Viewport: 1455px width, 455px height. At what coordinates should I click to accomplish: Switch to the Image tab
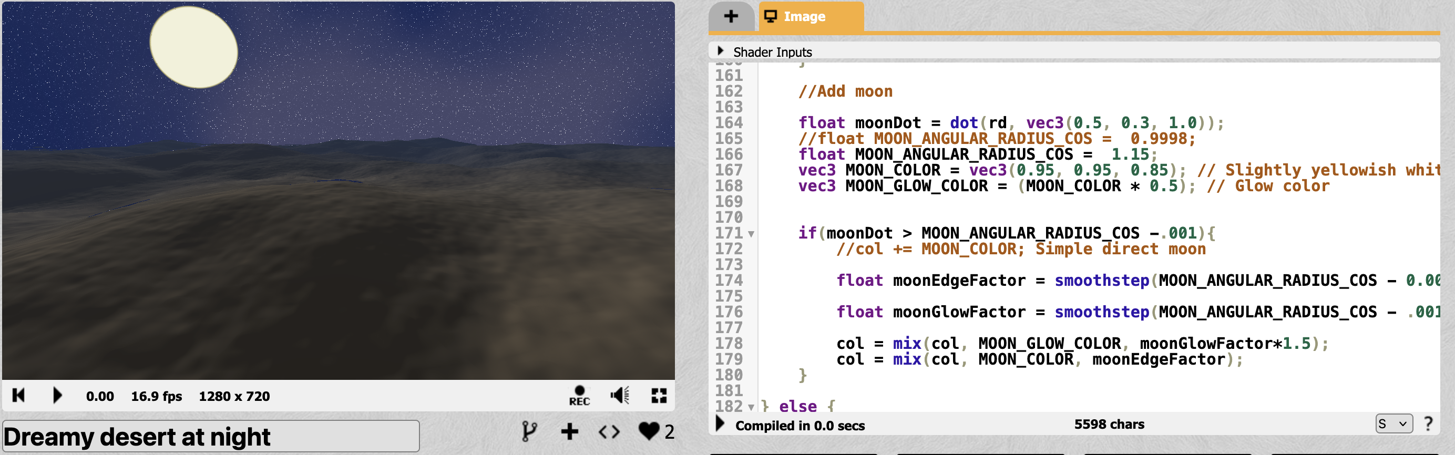click(804, 17)
